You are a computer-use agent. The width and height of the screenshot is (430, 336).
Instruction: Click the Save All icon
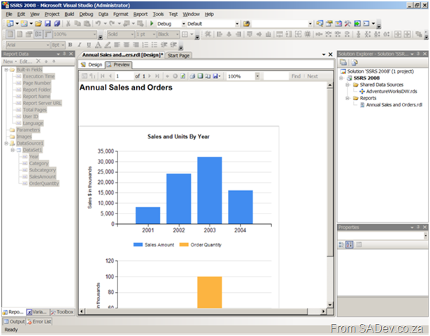pos(57,24)
